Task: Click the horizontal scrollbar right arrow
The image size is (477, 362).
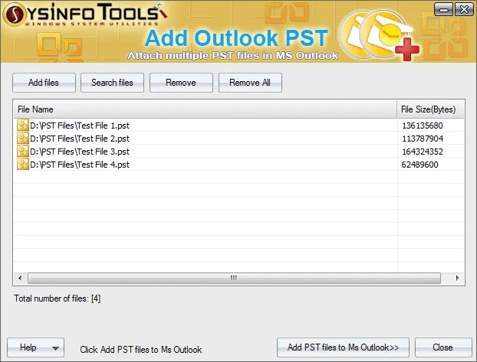Action: (x=457, y=278)
